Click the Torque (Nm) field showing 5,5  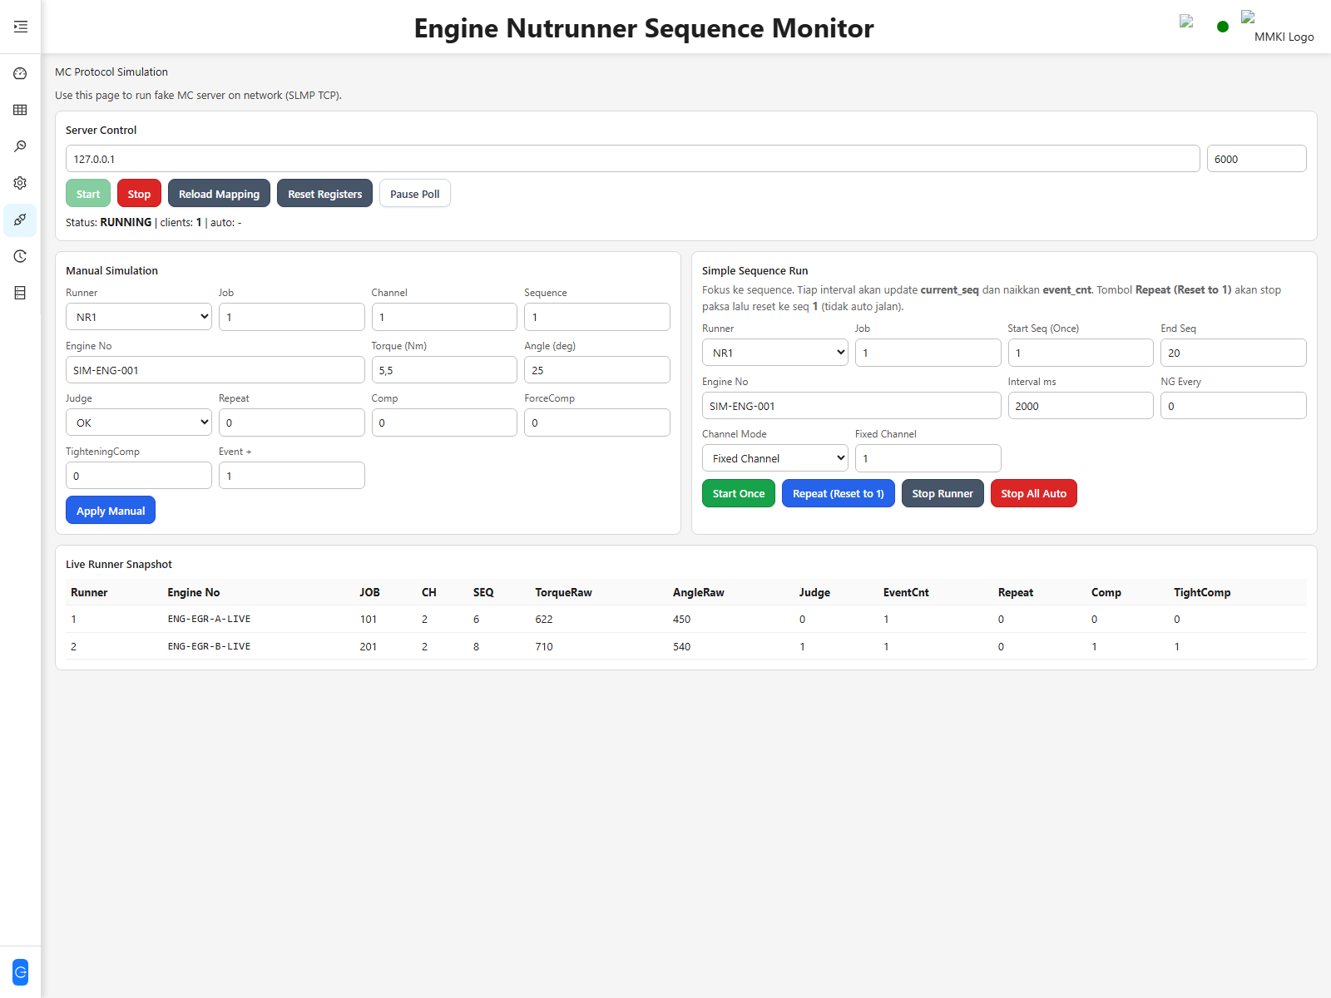coord(444,370)
